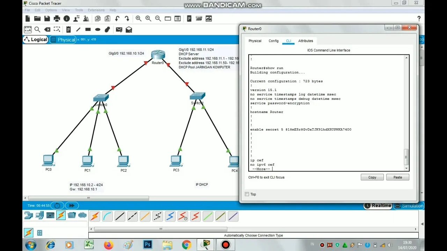Select the Network Devices category icon
The image size is (447, 251).
[x=29, y=215]
